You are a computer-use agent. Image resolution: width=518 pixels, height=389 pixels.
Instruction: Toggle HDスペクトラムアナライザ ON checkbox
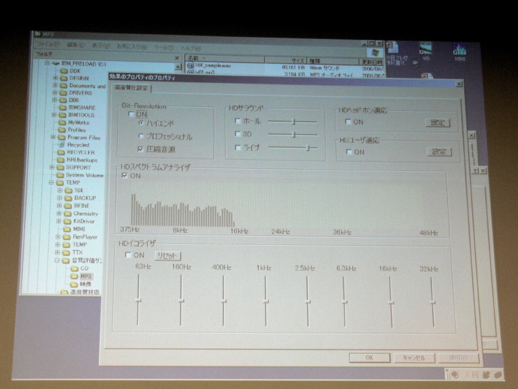124,176
